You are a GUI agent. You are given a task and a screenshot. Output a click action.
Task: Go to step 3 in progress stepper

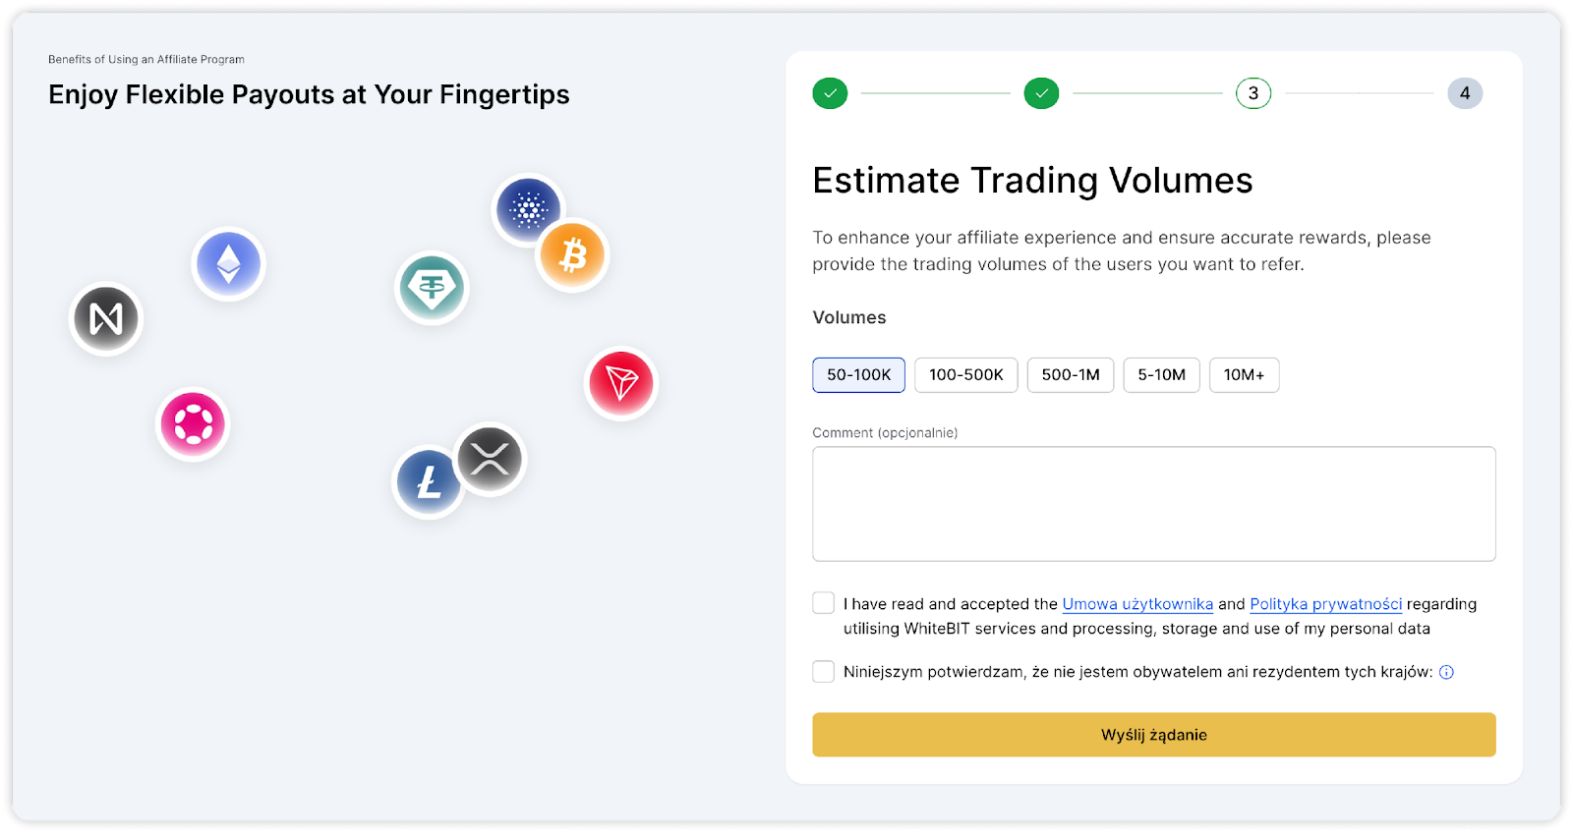coord(1253,93)
